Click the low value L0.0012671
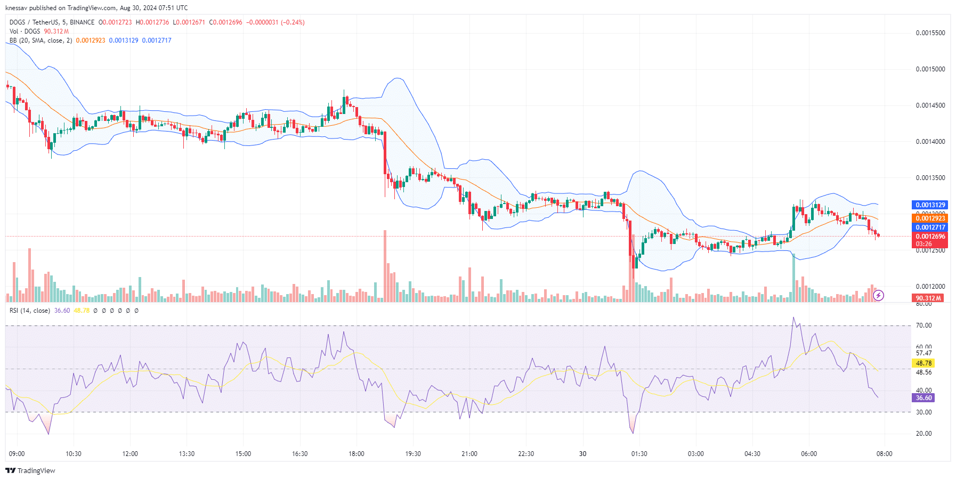 coord(189,22)
